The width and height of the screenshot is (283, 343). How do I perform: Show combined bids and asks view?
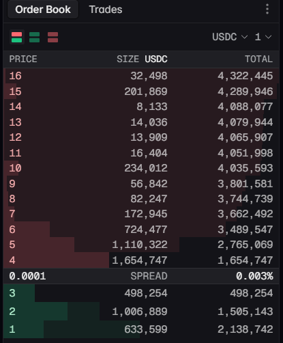coord(17,37)
